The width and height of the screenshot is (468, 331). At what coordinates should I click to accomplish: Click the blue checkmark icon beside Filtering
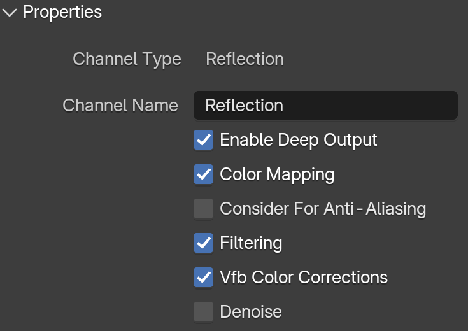point(203,243)
